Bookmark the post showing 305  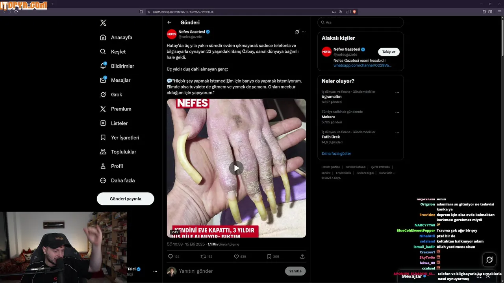coord(269,256)
